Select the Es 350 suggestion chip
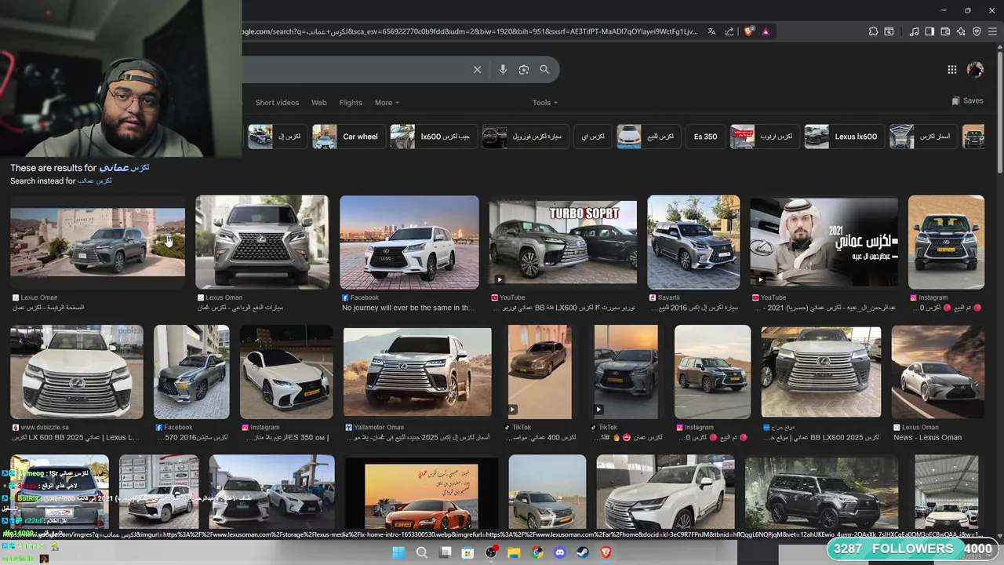This screenshot has height=565, width=1004. click(705, 137)
